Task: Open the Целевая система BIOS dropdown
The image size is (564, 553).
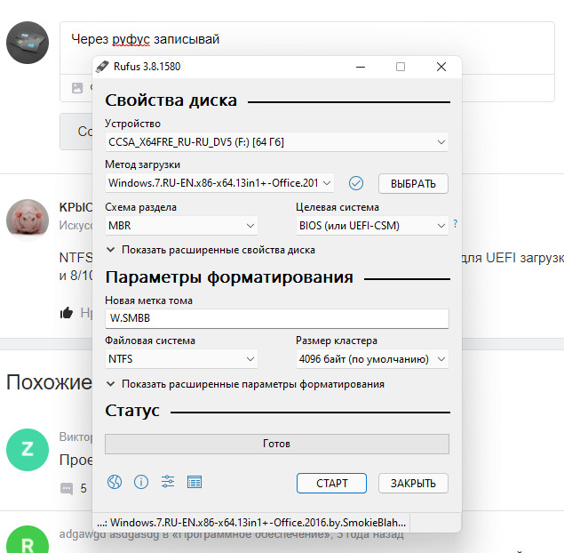Action: point(372,226)
